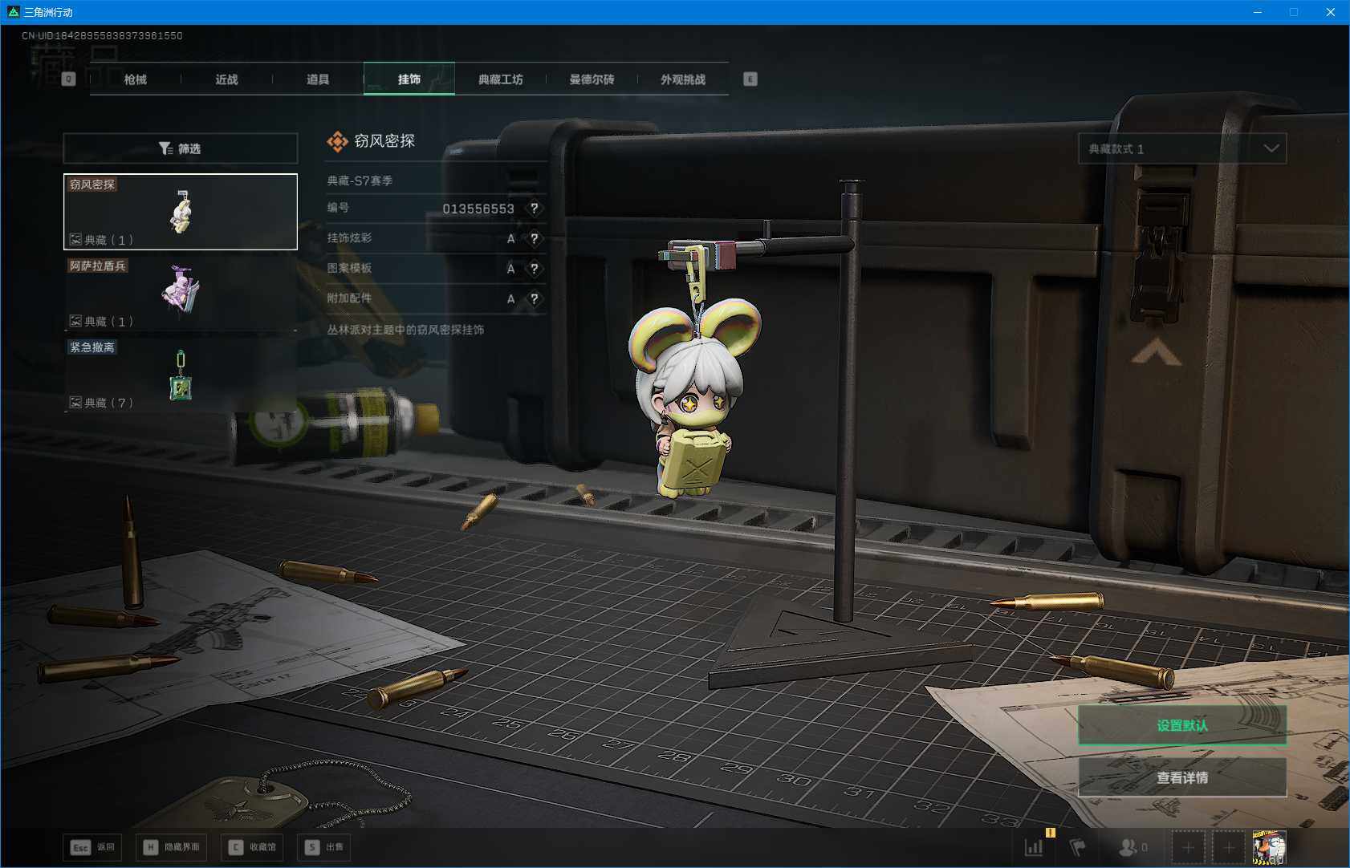Click the question mark beside 挂饰炫彩

click(x=534, y=239)
